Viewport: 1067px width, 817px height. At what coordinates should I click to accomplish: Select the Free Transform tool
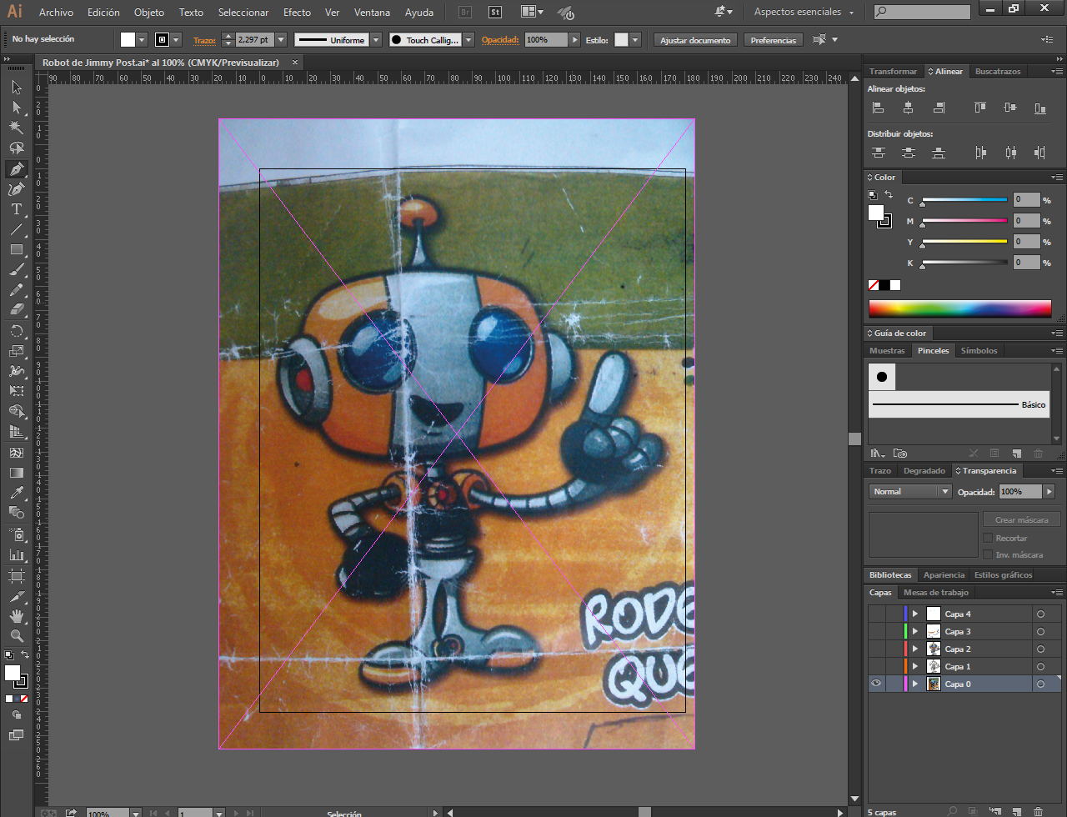tap(16, 391)
